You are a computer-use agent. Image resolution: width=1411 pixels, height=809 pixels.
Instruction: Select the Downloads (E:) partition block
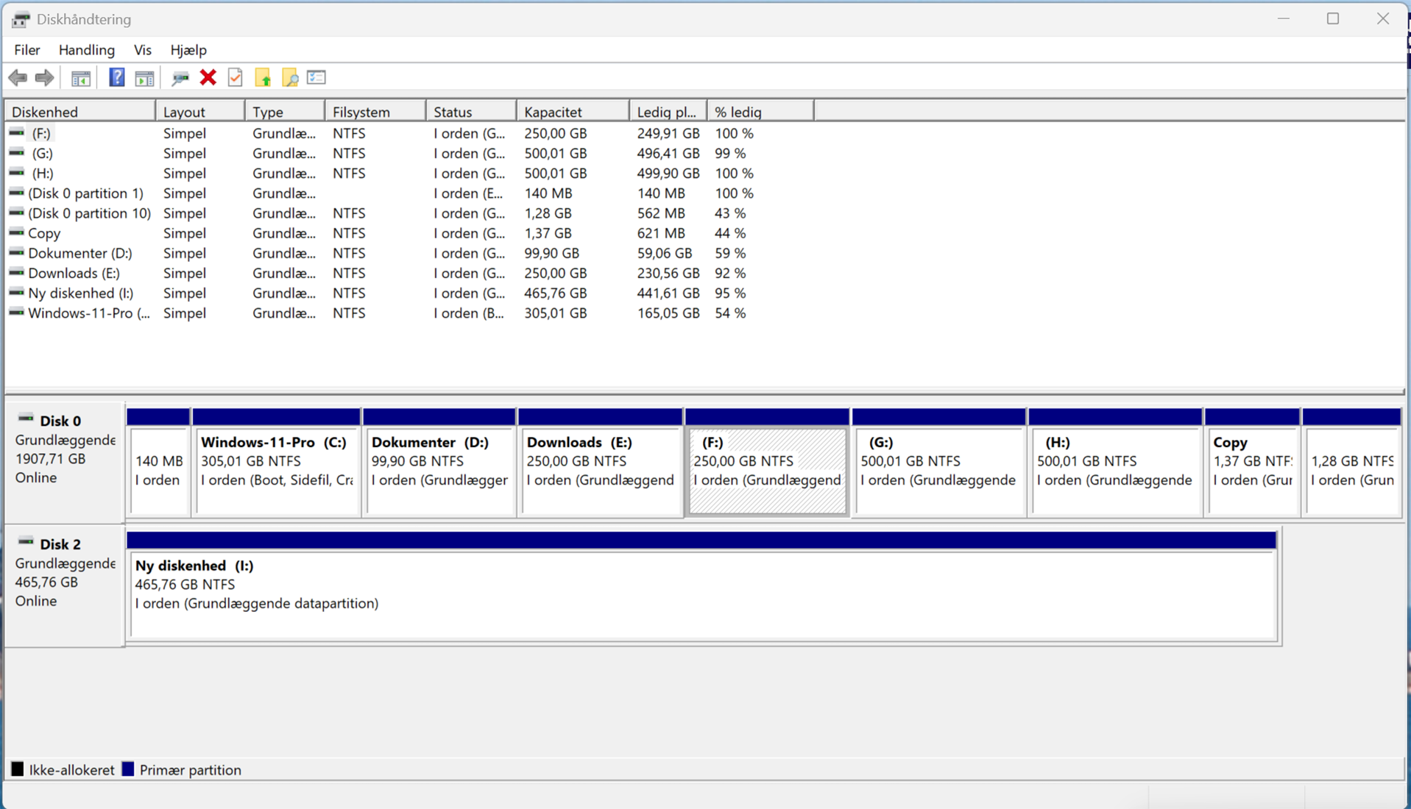click(x=601, y=463)
